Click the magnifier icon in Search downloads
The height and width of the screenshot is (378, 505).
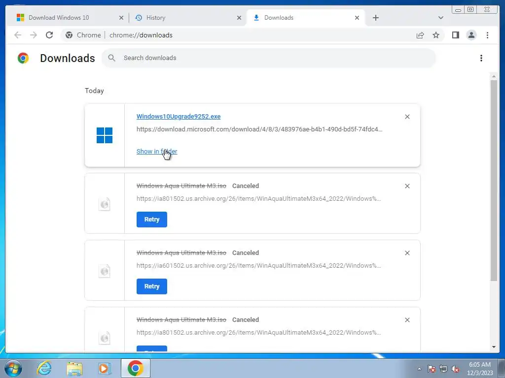[112, 58]
